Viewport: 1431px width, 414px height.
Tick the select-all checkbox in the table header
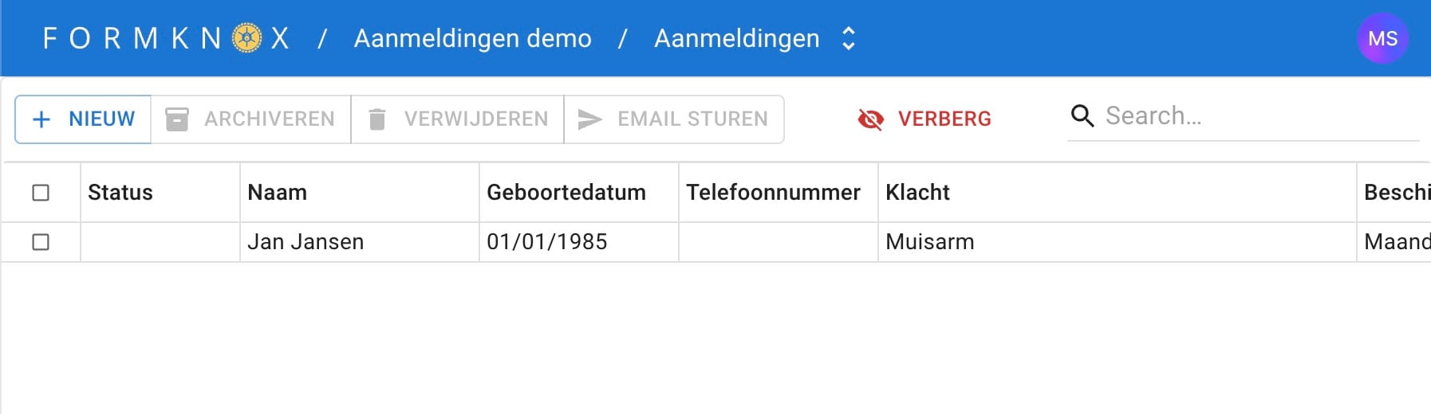click(x=41, y=193)
